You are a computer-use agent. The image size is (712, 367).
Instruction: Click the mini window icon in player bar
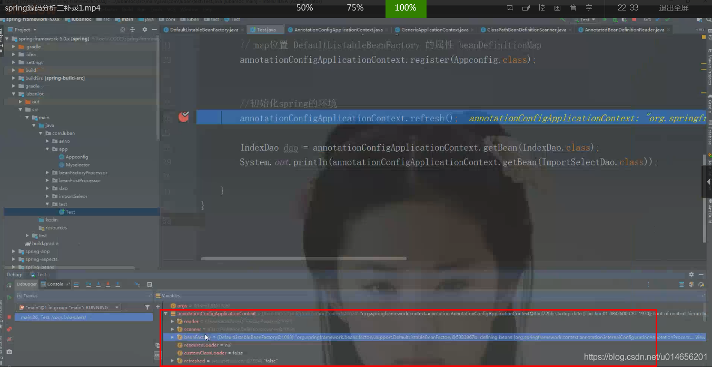[526, 8]
